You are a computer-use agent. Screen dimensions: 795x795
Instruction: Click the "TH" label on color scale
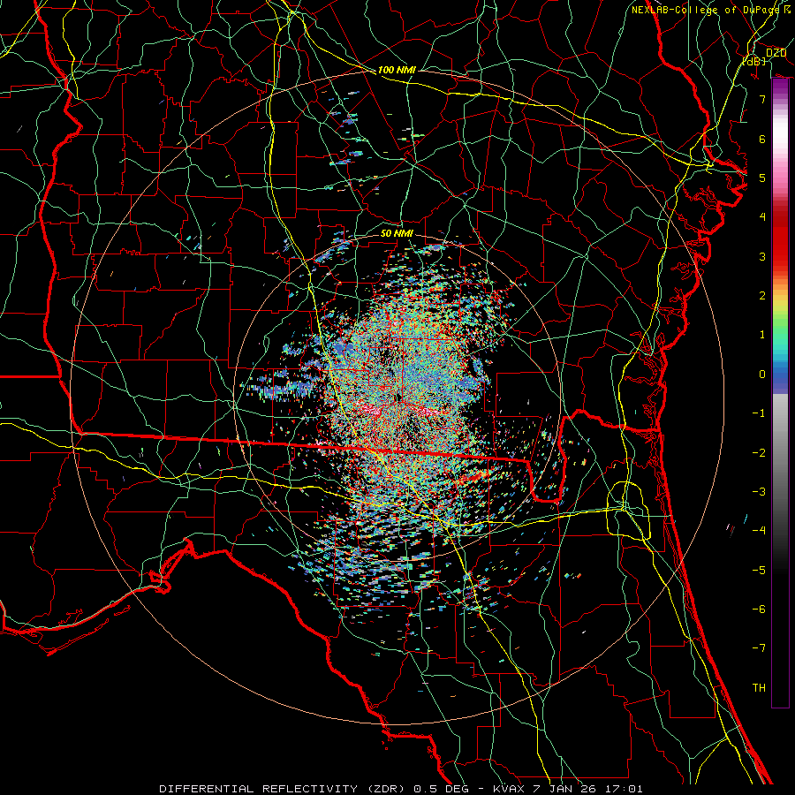pos(759,688)
